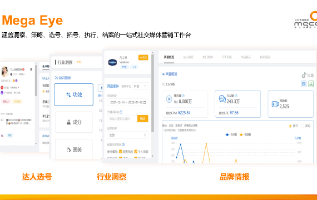Viewport: 317px width, 200px height.
Task: Switch to the second brand report tab
Action: [188, 57]
